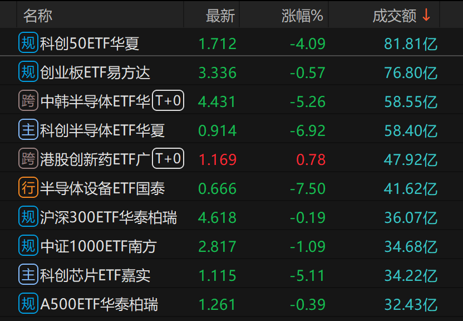The width and height of the screenshot is (463, 321).
Task: Sort by the 名称 column header
Action: [38, 16]
